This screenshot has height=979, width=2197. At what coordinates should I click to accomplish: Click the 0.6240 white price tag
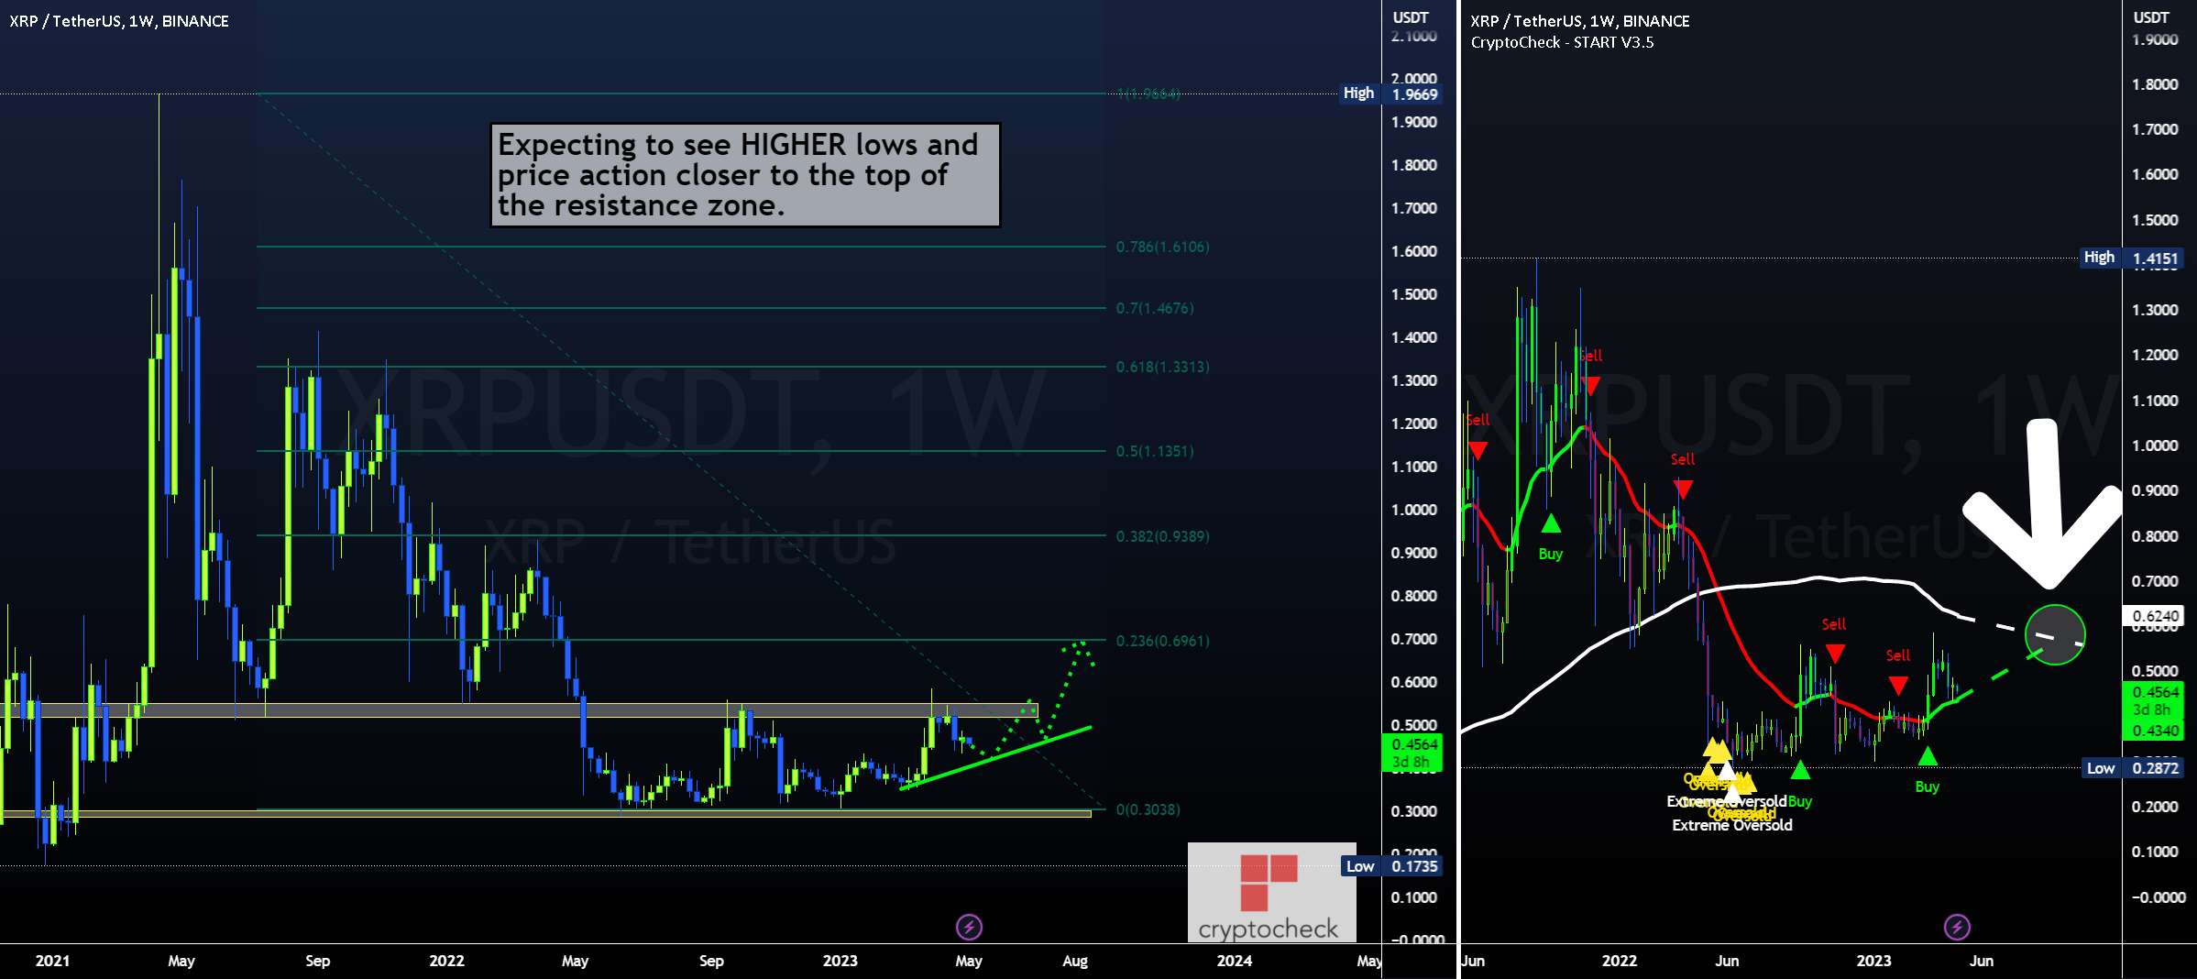click(2154, 616)
